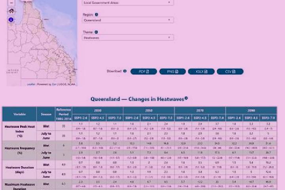Image resolution: width=285 pixels, height=190 pixels.
Task: Download the table as PNG
Action: (x=173, y=72)
